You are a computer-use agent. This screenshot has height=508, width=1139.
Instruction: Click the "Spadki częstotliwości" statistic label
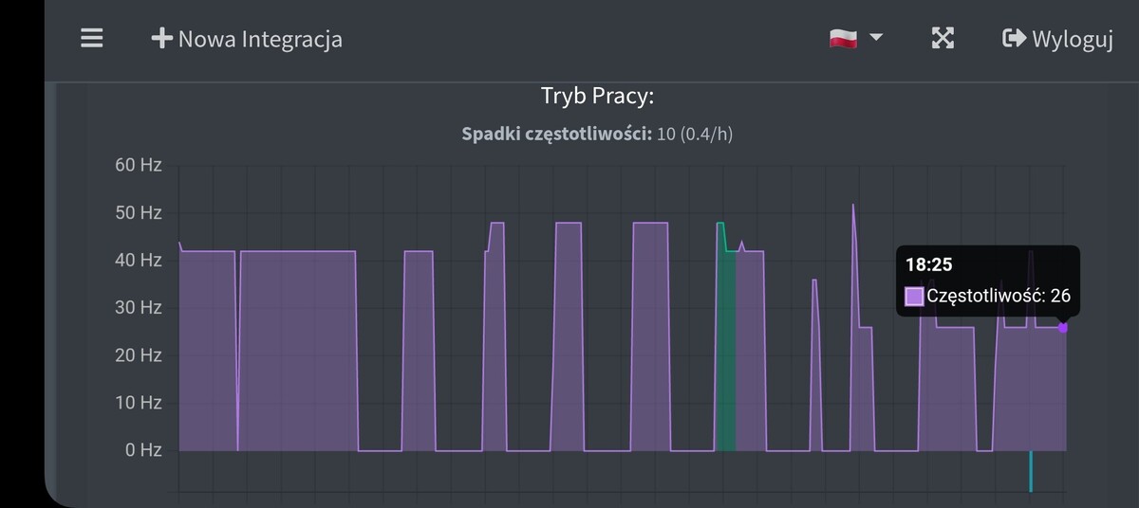556,134
